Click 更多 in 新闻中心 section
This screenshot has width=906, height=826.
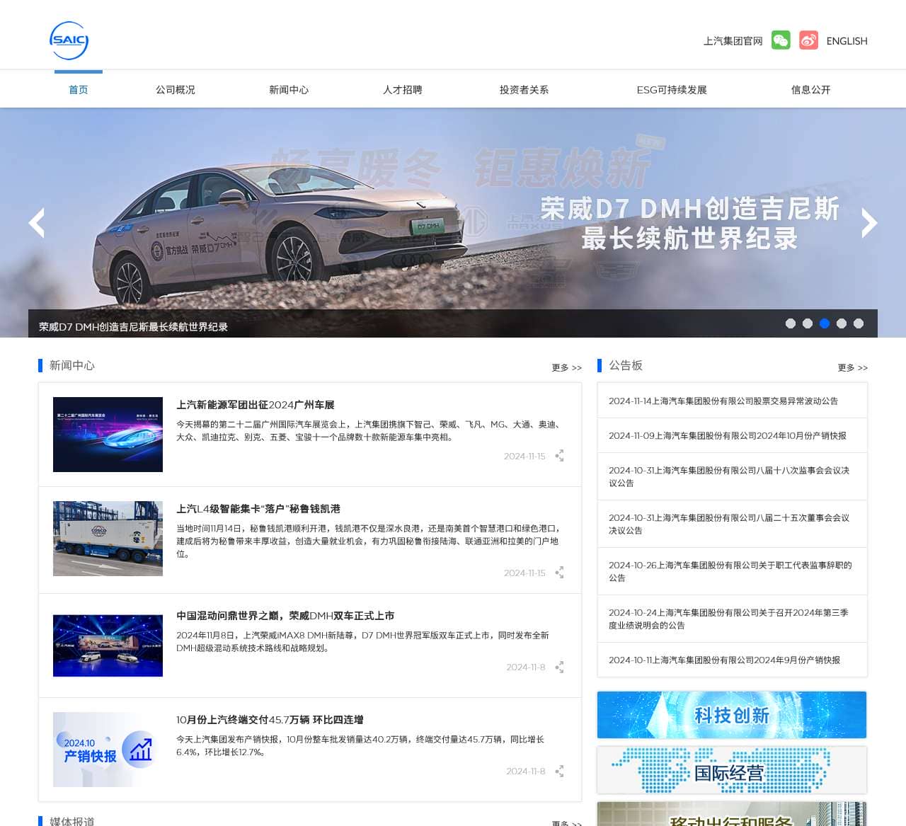pyautogui.click(x=567, y=367)
